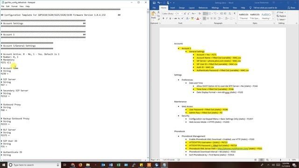299x168 pixels.
Task: Click Replace in Editing group
Action: pos(281,16)
